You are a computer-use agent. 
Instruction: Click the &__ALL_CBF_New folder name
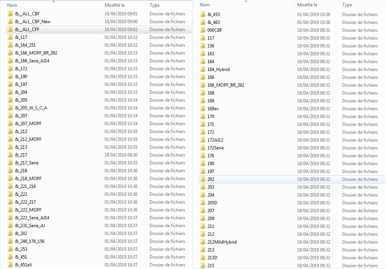coord(33,22)
